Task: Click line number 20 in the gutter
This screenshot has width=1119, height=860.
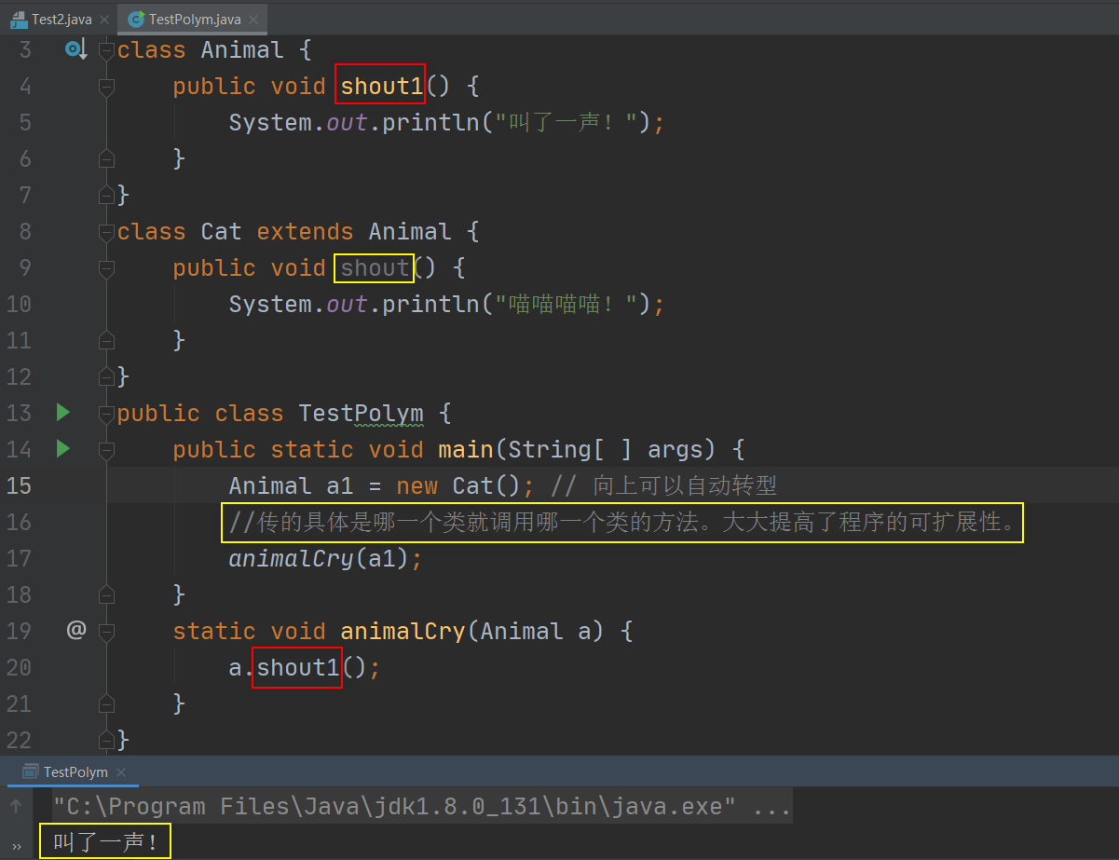Action: tap(19, 667)
